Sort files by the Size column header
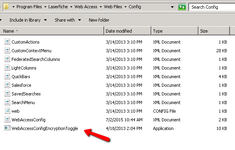 [214, 31]
